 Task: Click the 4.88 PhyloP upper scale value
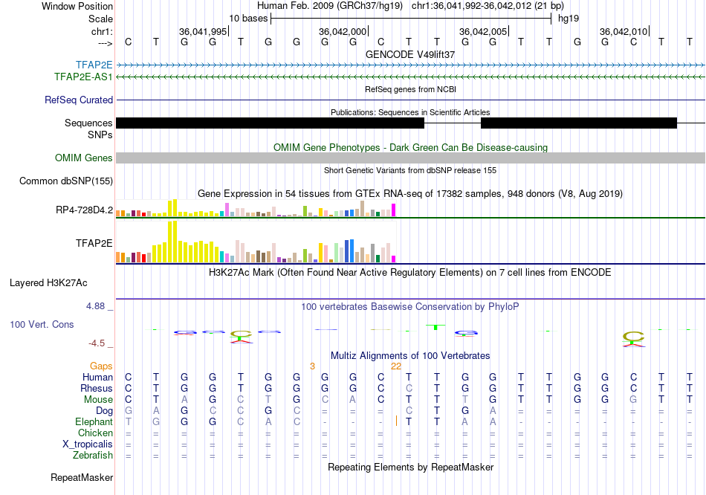tap(95, 306)
